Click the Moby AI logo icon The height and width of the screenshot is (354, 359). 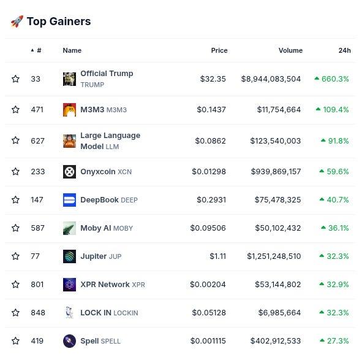[x=69, y=228]
